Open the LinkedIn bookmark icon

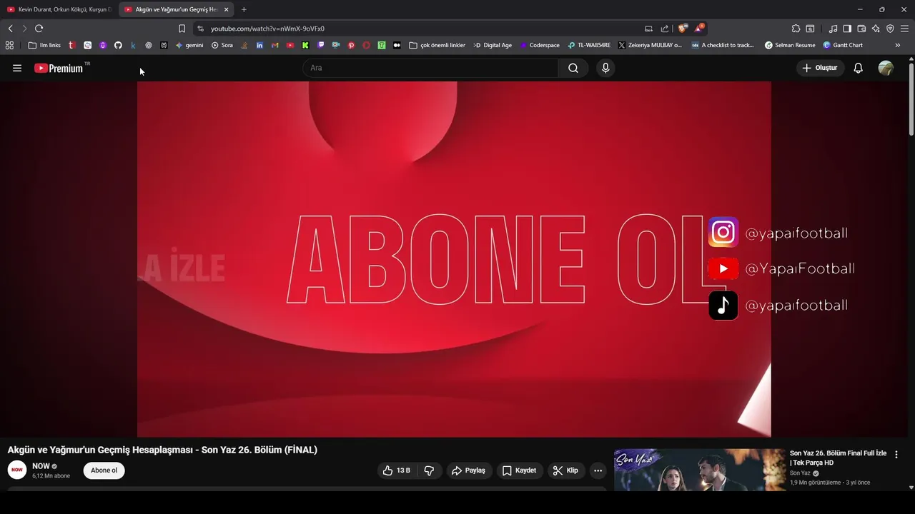259,45
